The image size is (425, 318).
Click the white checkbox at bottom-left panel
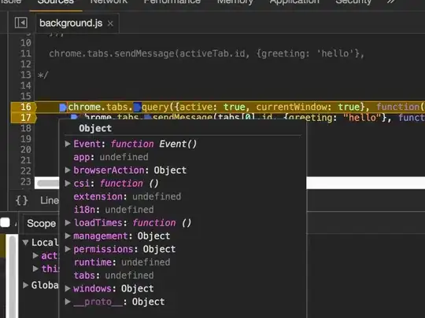(x=6, y=222)
